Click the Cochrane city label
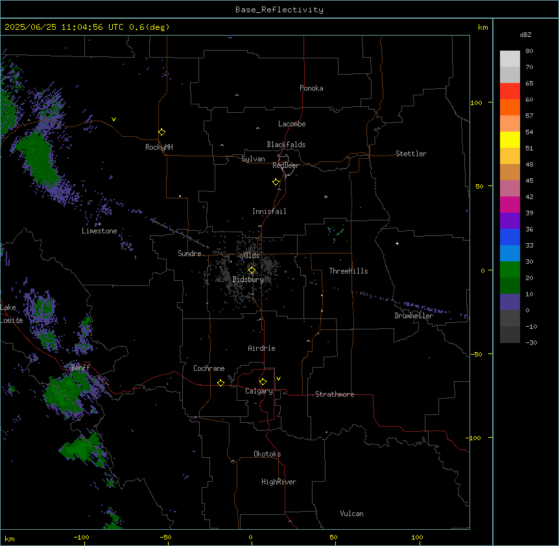The height and width of the screenshot is (546, 559). tap(209, 368)
